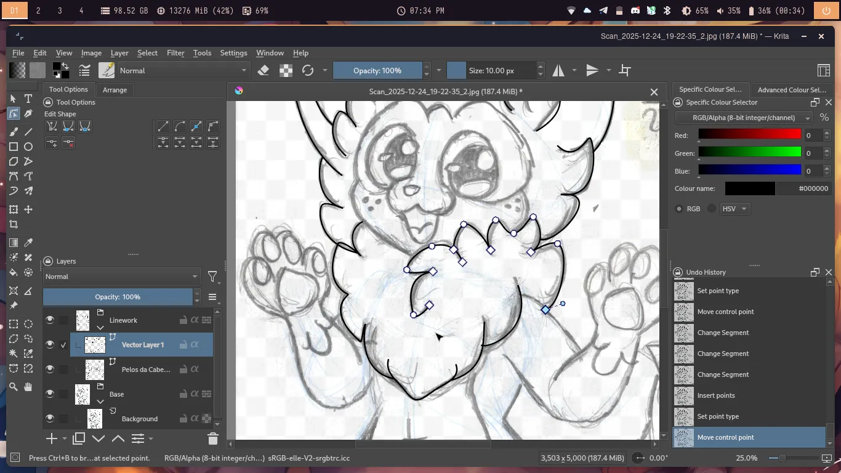Switch to the Arrange tab

[115, 90]
